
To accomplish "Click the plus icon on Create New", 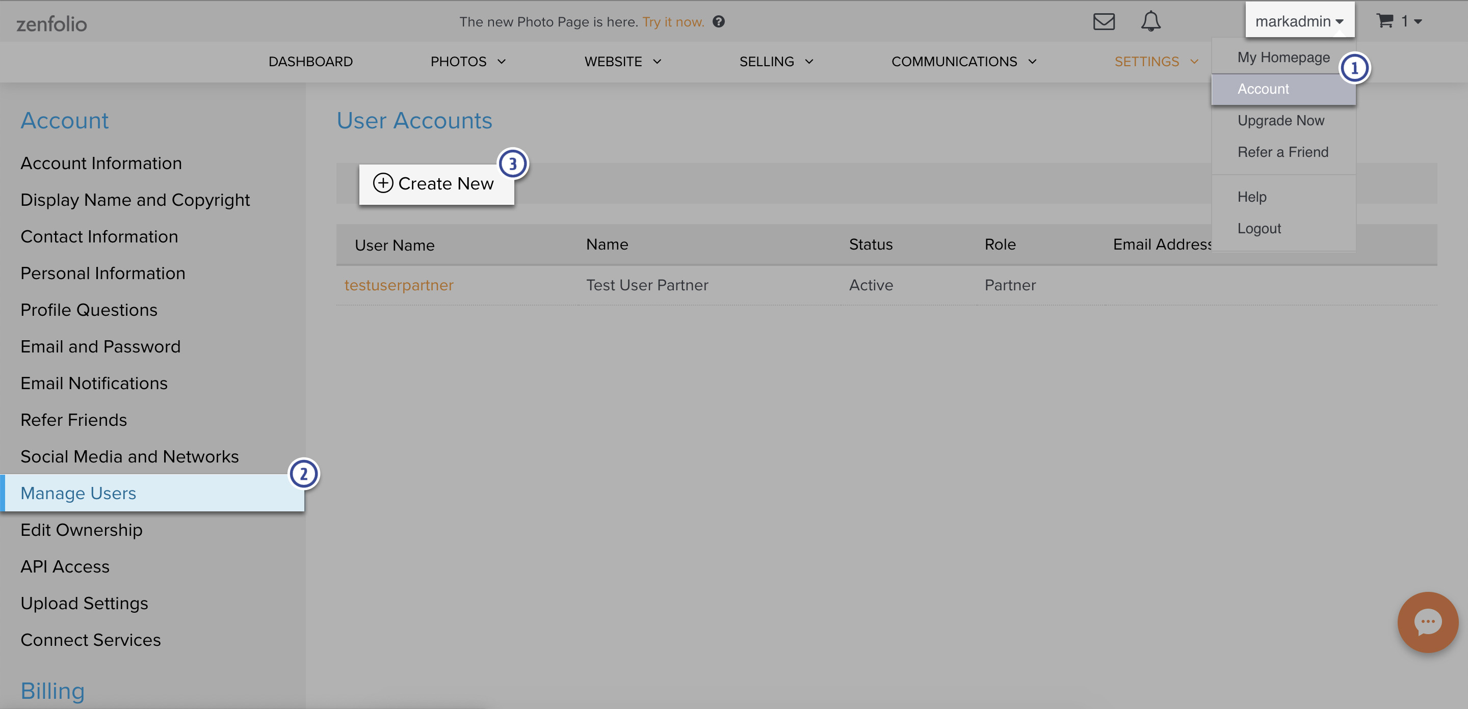I will 382,183.
